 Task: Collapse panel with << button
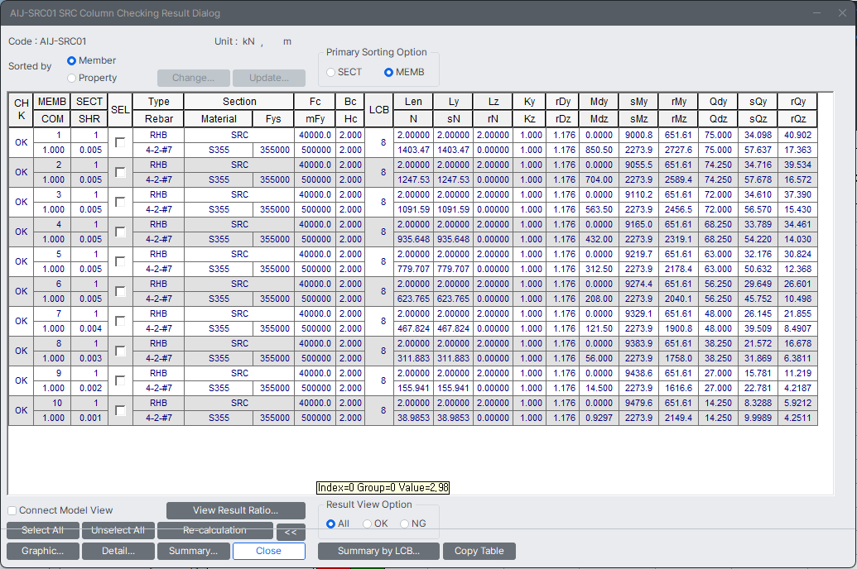(291, 532)
